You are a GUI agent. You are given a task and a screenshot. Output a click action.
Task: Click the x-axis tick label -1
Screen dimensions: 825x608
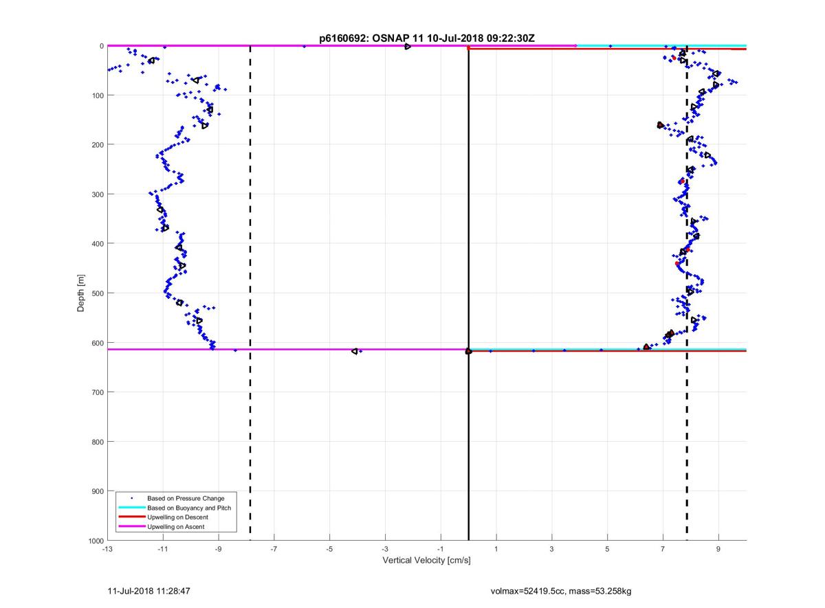(x=441, y=550)
